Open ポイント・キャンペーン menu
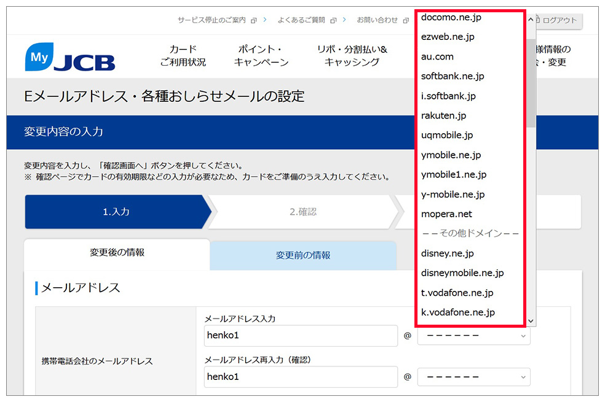Viewport: 605px width, 402px height. (261, 56)
